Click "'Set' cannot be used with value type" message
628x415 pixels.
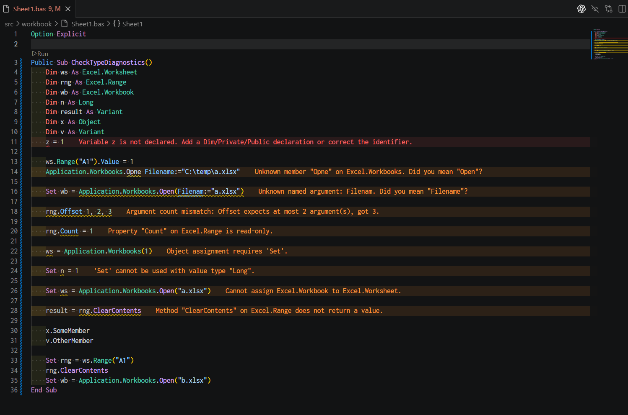tap(174, 271)
